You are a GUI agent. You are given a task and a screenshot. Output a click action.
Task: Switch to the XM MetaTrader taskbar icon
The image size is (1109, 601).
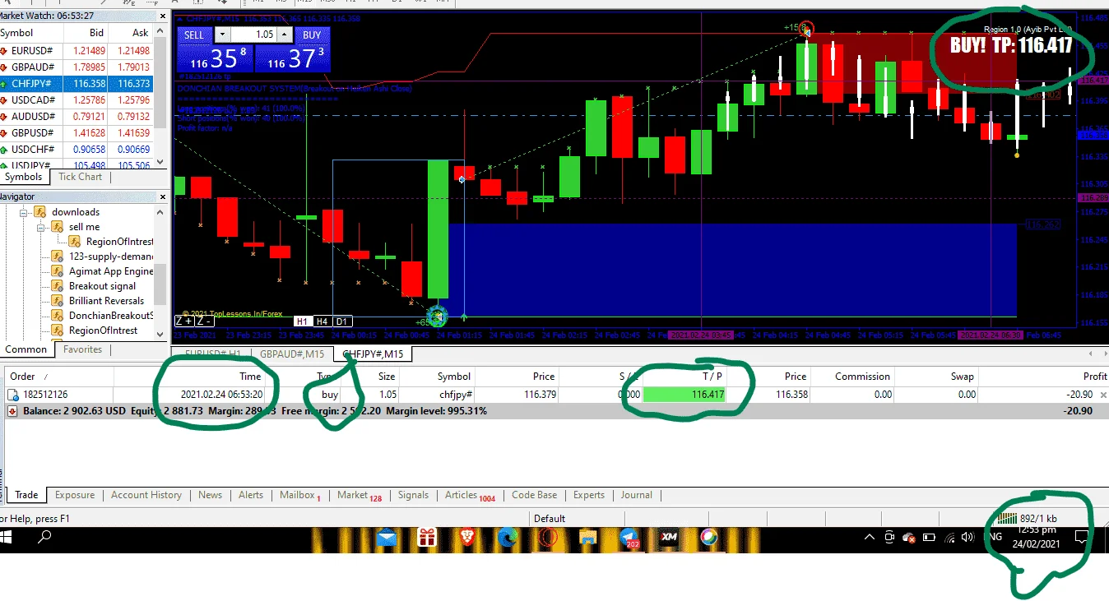point(669,538)
